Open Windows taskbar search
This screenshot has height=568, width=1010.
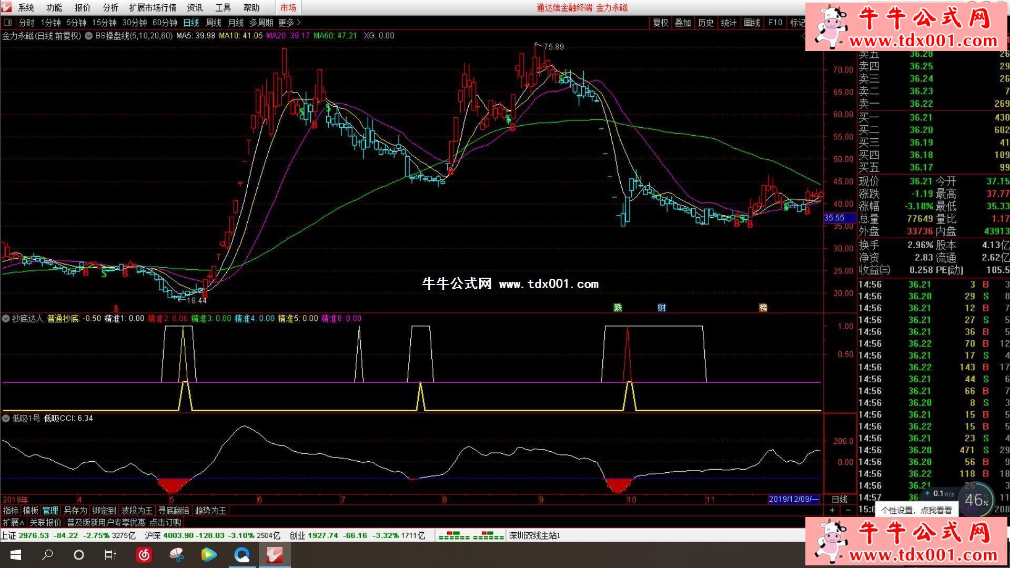point(47,555)
